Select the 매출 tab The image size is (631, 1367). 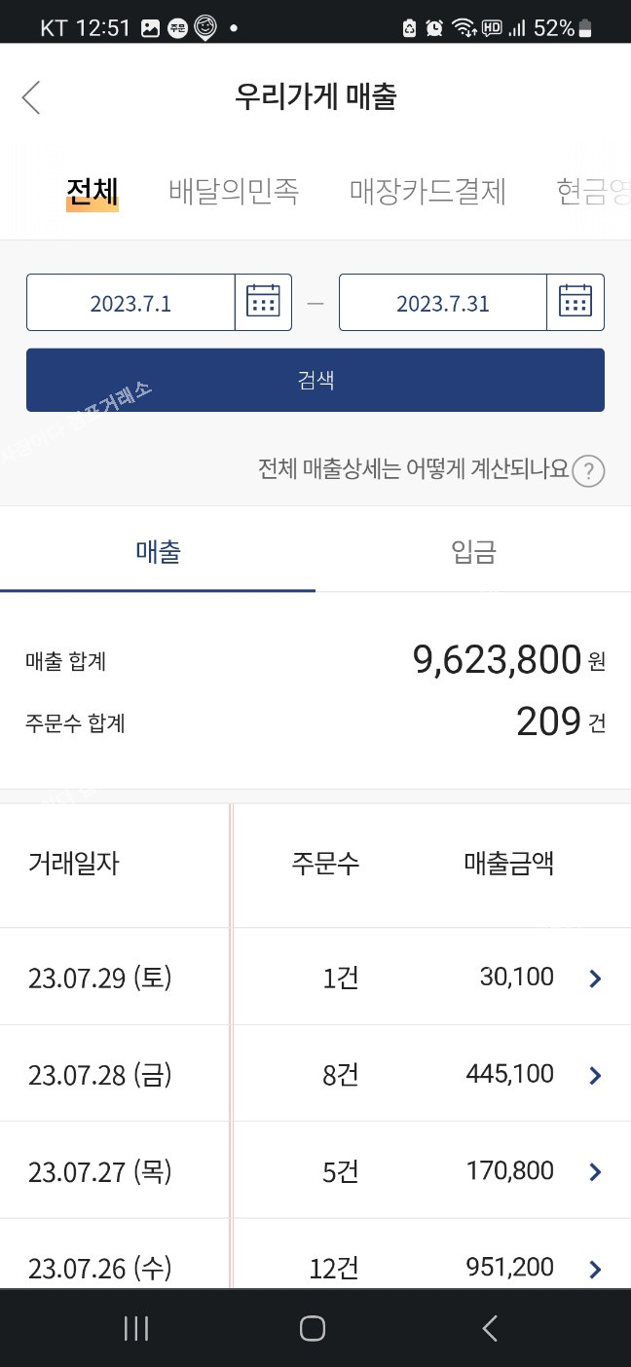(158, 553)
